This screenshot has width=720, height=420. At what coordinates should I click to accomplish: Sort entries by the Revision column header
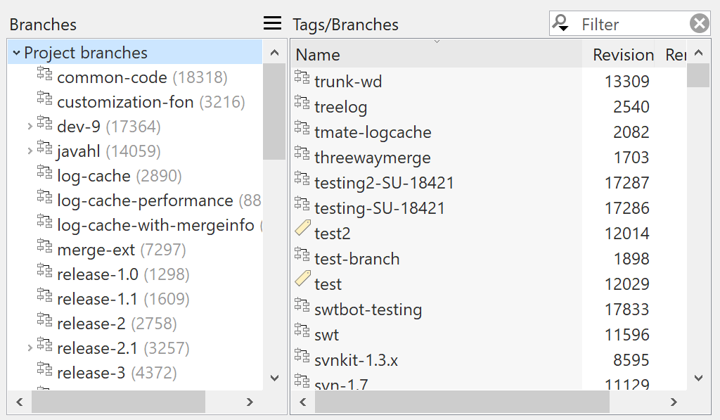(622, 54)
